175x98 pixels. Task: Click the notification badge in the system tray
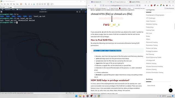tap(173, 96)
